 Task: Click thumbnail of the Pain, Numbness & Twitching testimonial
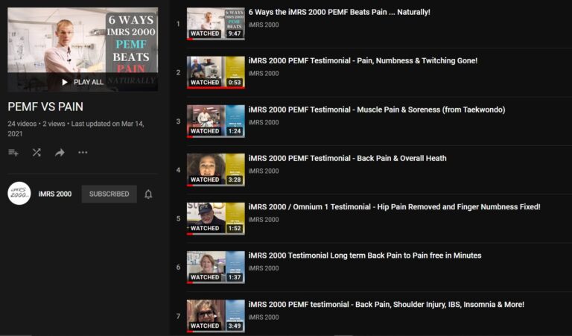point(215,72)
